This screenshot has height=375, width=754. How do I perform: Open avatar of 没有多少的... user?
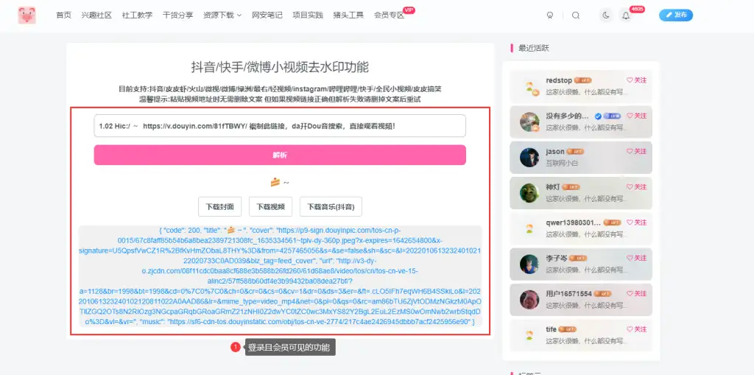[529, 122]
